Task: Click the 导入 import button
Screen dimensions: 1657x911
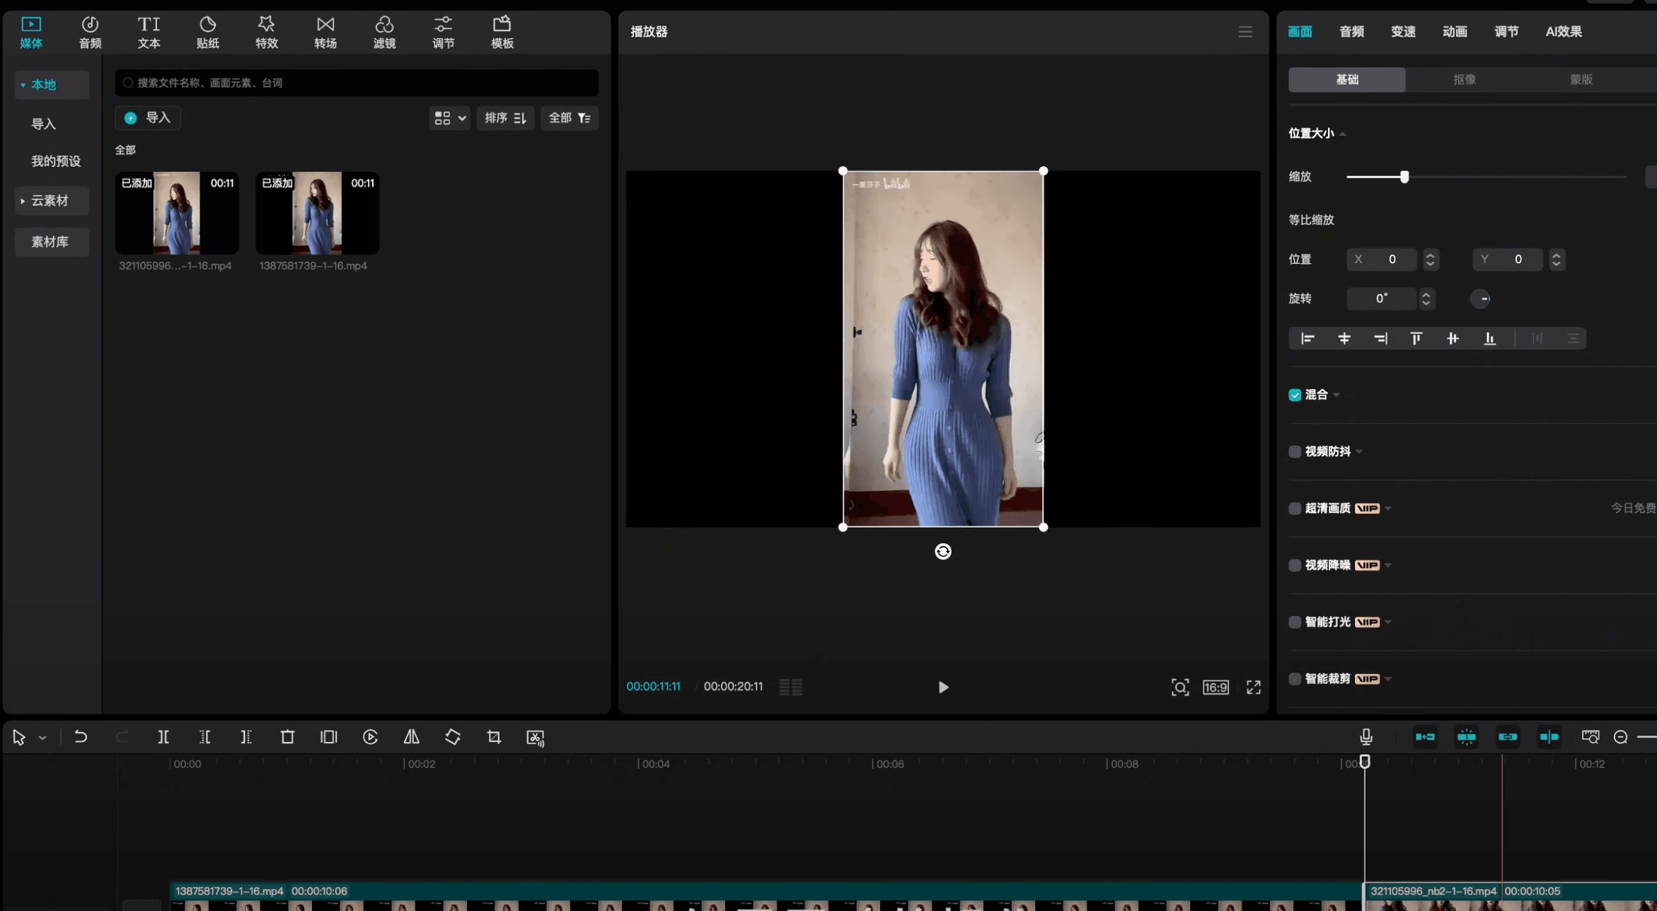Action: [x=147, y=118]
